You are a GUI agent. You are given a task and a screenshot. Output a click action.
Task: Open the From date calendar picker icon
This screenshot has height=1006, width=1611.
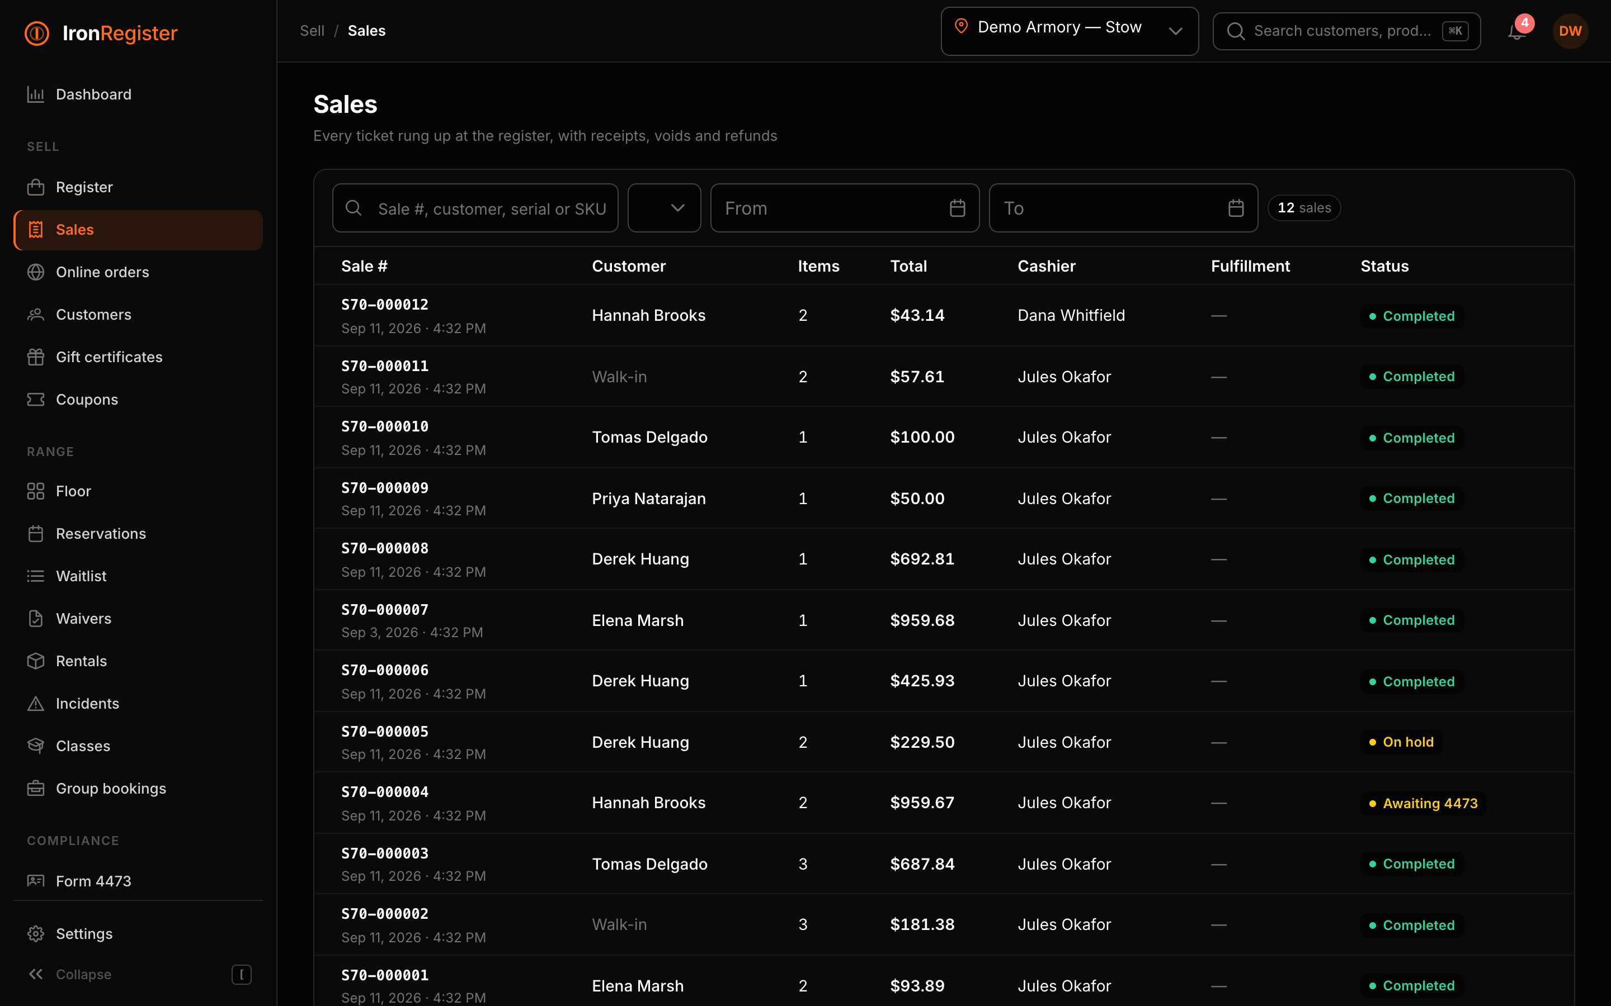click(957, 208)
